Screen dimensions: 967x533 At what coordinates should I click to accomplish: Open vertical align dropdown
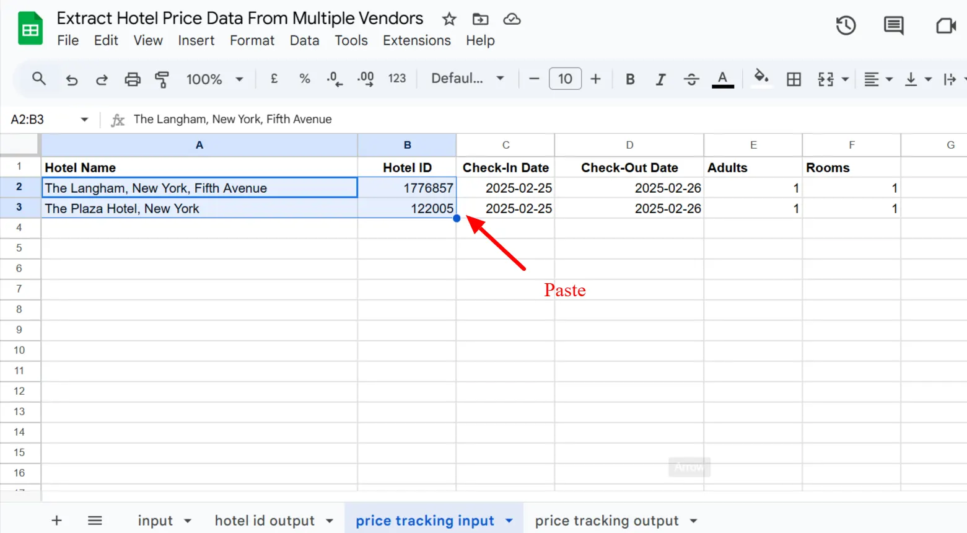918,79
